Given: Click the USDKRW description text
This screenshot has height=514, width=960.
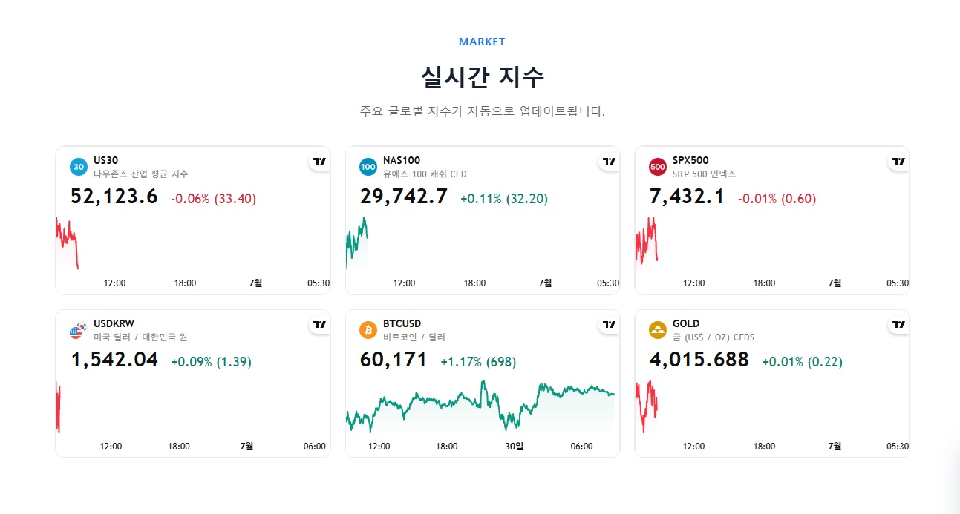Looking at the screenshot, I should (140, 337).
